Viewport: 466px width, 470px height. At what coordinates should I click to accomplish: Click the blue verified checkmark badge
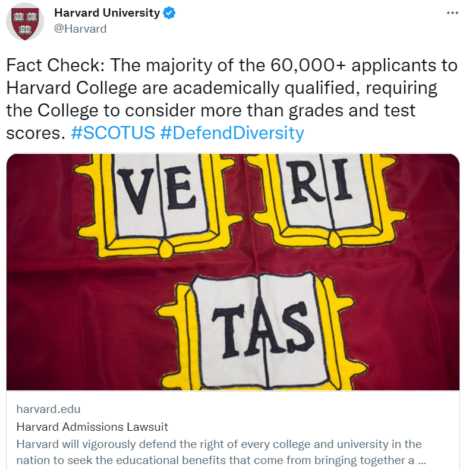pyautogui.click(x=169, y=13)
